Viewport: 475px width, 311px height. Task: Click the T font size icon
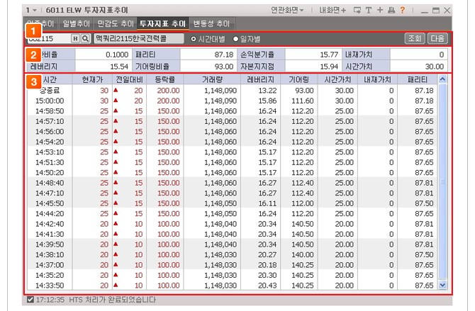(x=369, y=11)
